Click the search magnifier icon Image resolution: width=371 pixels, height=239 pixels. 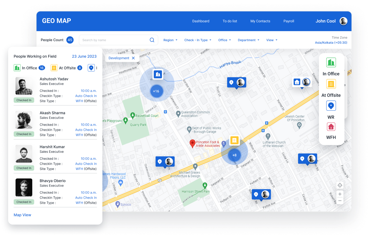(152, 40)
